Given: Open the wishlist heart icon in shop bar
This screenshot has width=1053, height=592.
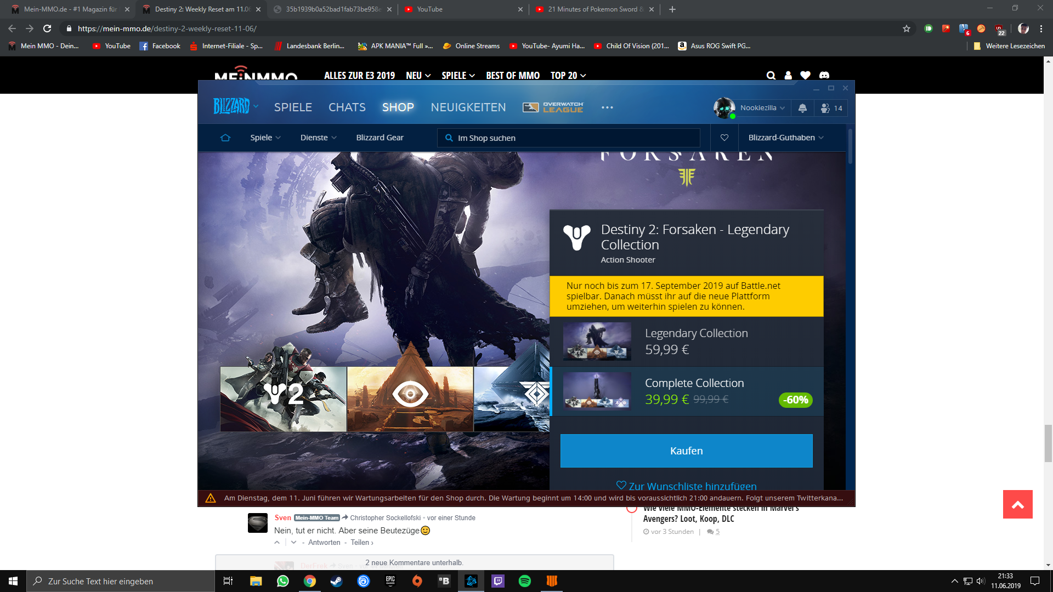Looking at the screenshot, I should [x=724, y=138].
